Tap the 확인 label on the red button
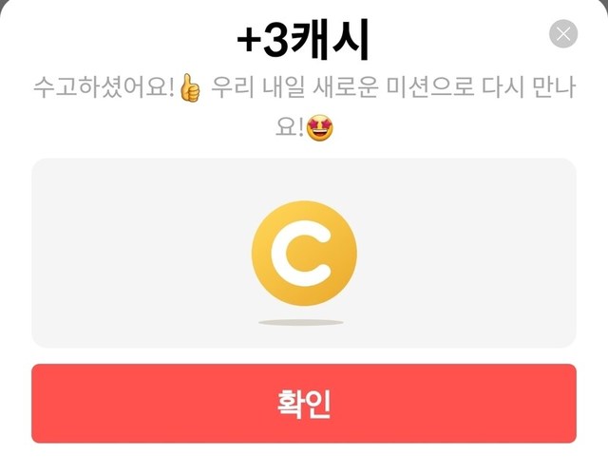 [x=304, y=404]
